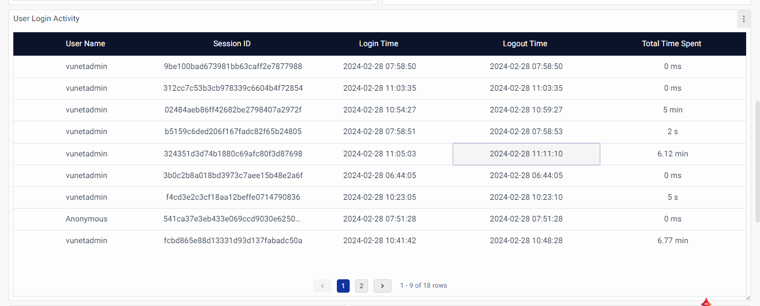Click the previous page arrow button
Viewport: 760px width, 306px height.
click(322, 286)
